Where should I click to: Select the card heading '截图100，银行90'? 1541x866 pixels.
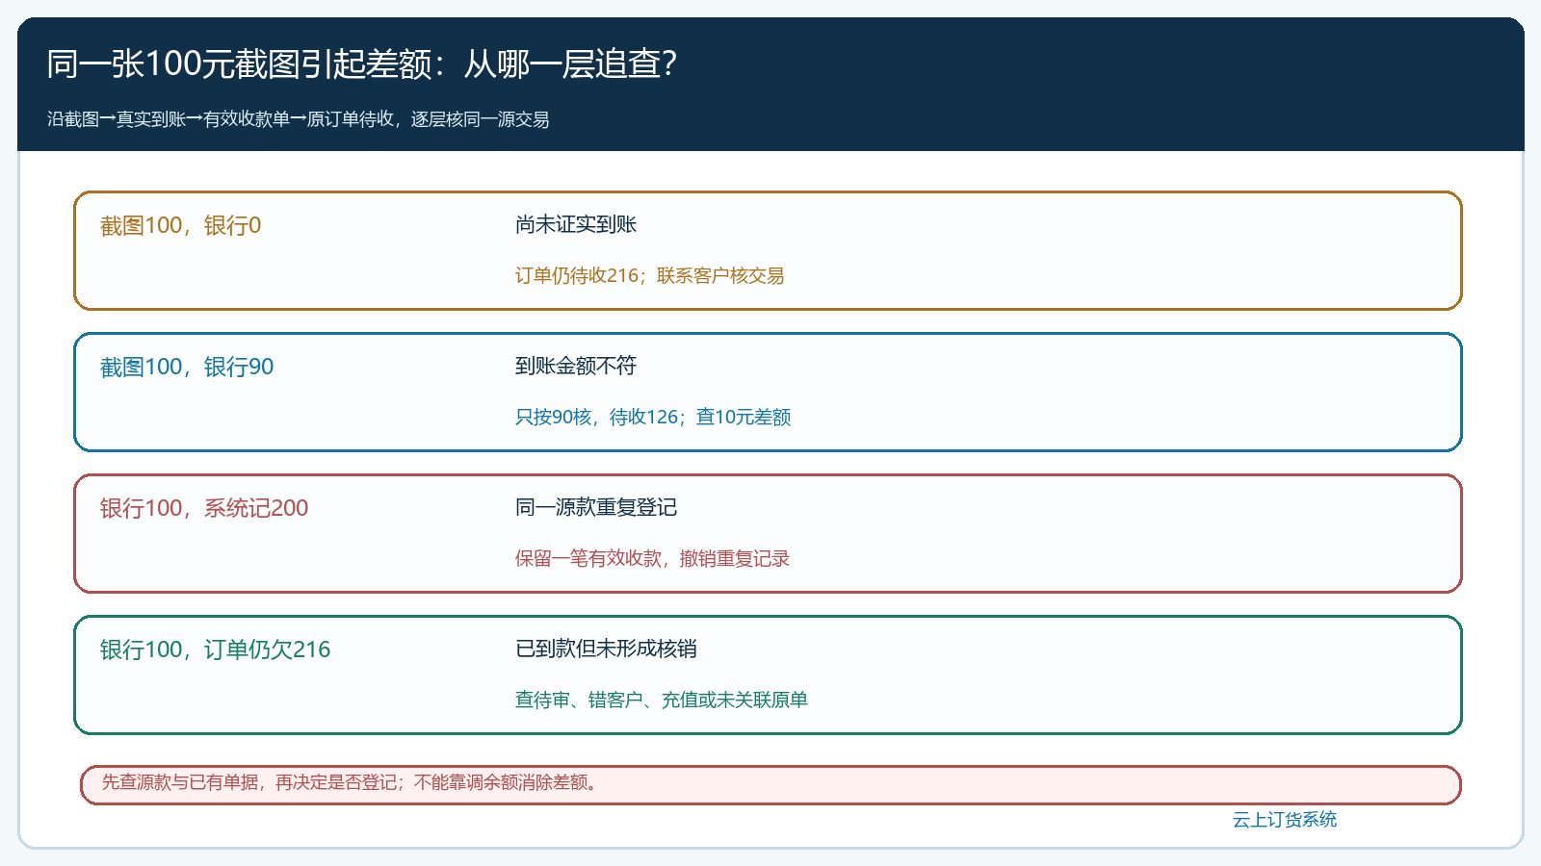pyautogui.click(x=187, y=367)
